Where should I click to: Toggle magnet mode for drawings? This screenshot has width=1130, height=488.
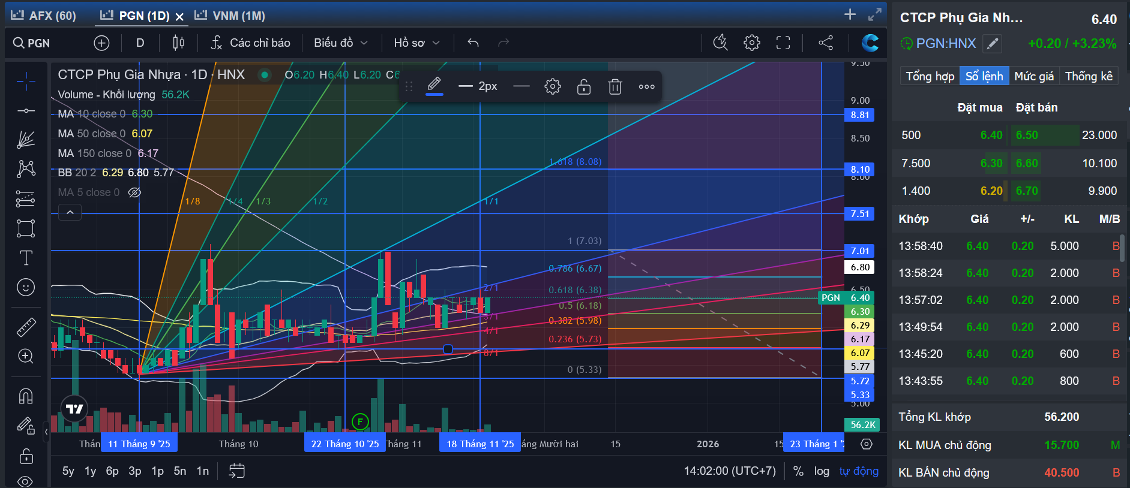coord(26,396)
